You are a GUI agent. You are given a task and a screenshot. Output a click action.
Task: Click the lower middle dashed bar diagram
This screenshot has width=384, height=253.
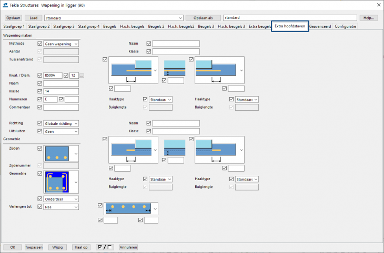(175, 150)
